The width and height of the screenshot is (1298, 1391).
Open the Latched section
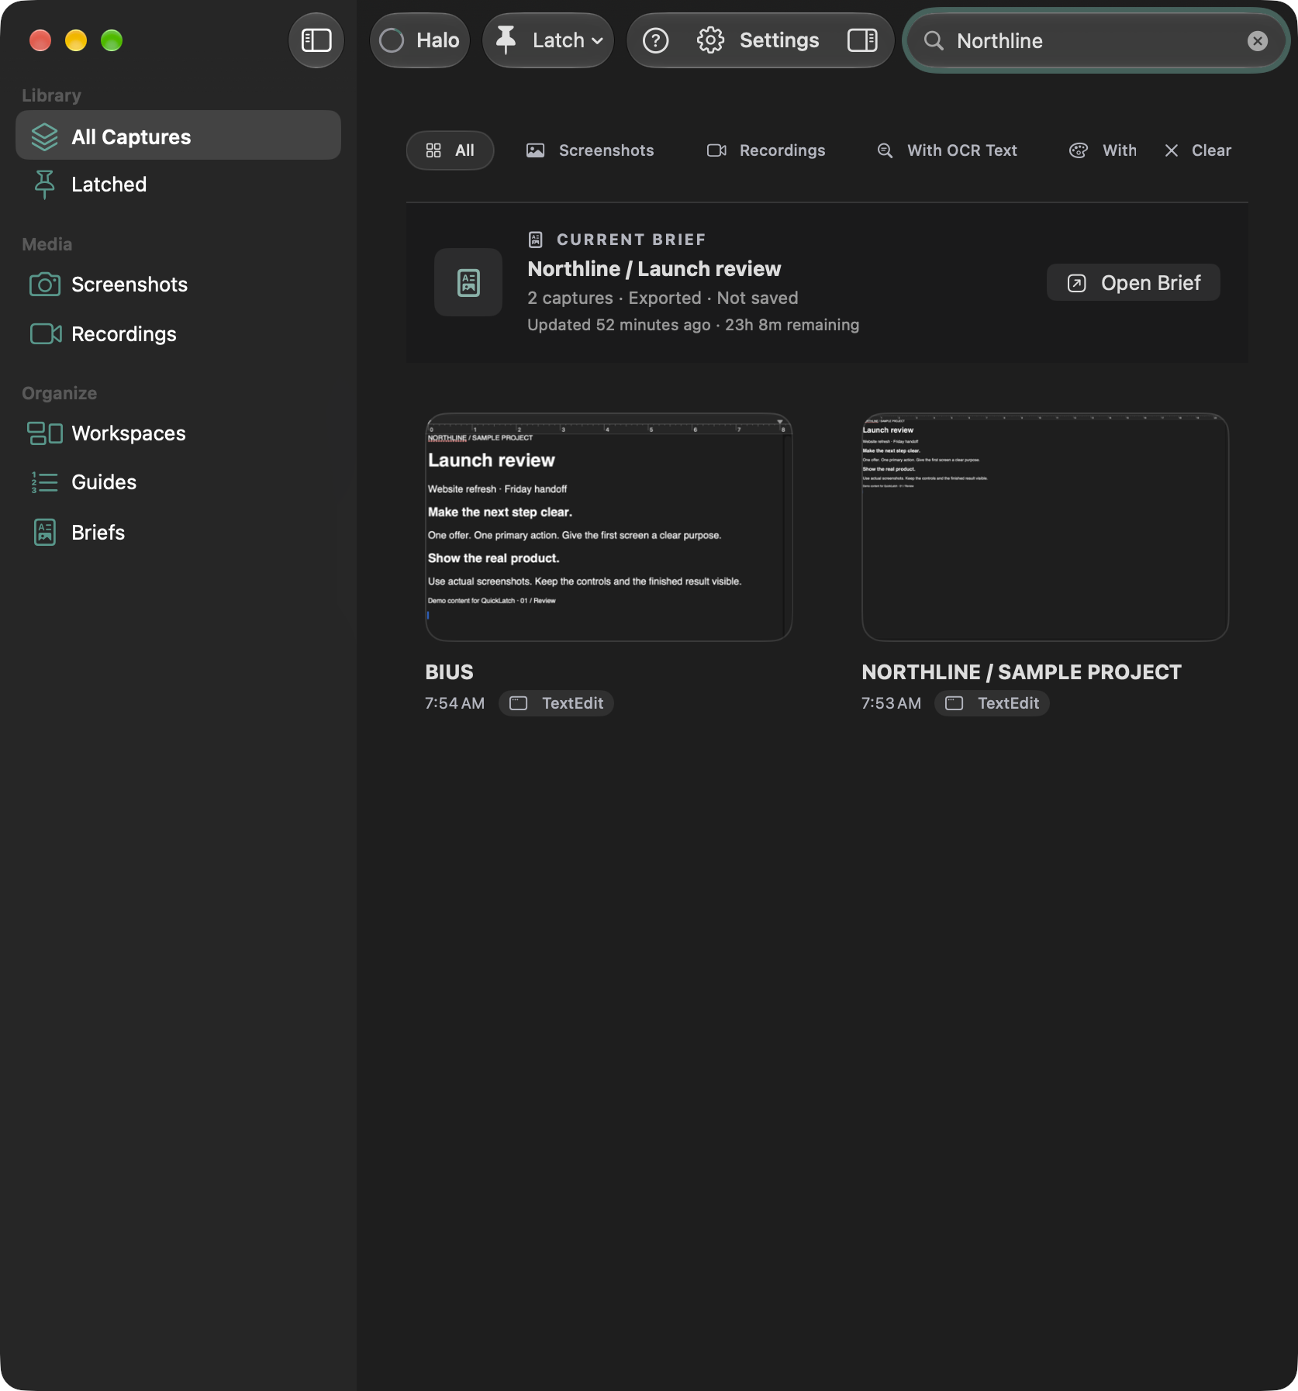[x=178, y=185]
